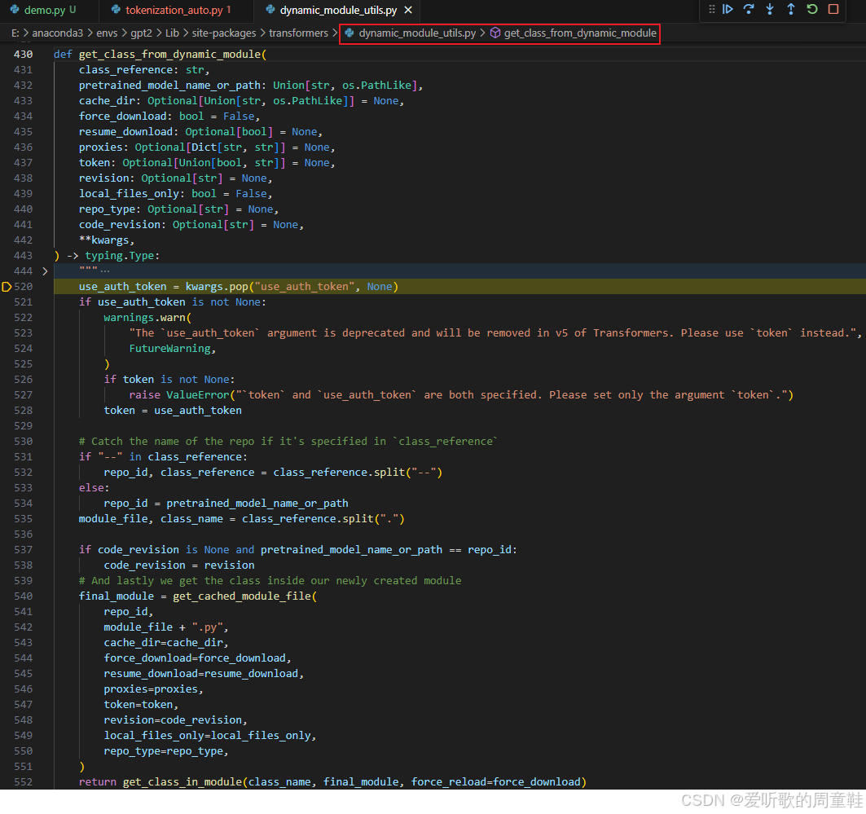Click FutureWarning on line 524
The width and height of the screenshot is (866, 814).
[x=169, y=349]
